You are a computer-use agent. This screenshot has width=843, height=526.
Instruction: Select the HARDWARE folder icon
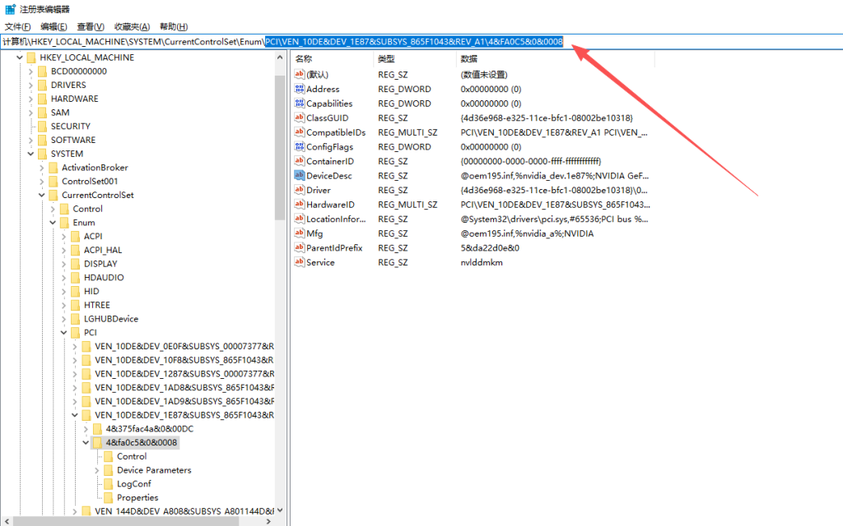pos(42,99)
